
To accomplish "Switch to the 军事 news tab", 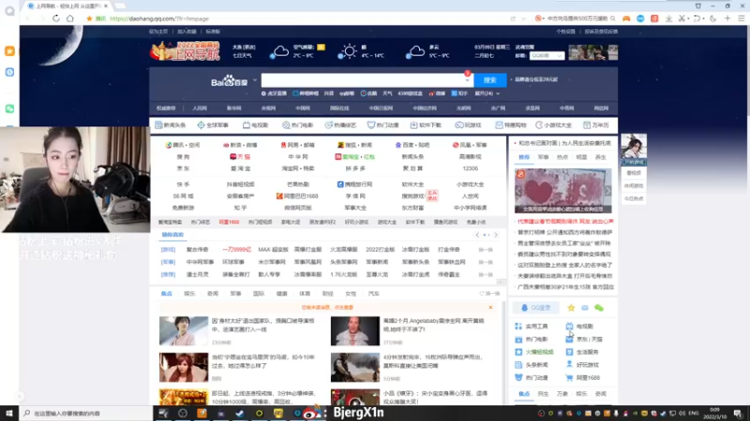I will coord(236,294).
